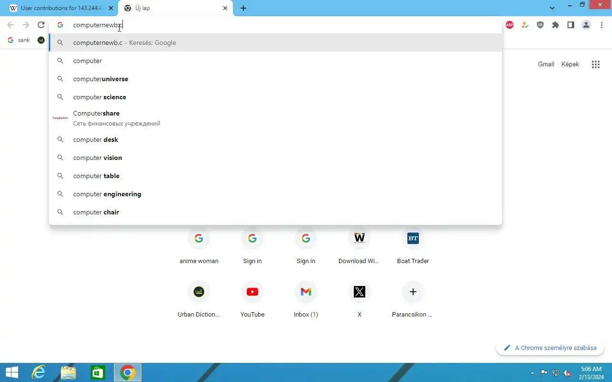This screenshot has width=612, height=382.
Task: Click the 'sank' Google bookmark
Action: pyautogui.click(x=19, y=40)
